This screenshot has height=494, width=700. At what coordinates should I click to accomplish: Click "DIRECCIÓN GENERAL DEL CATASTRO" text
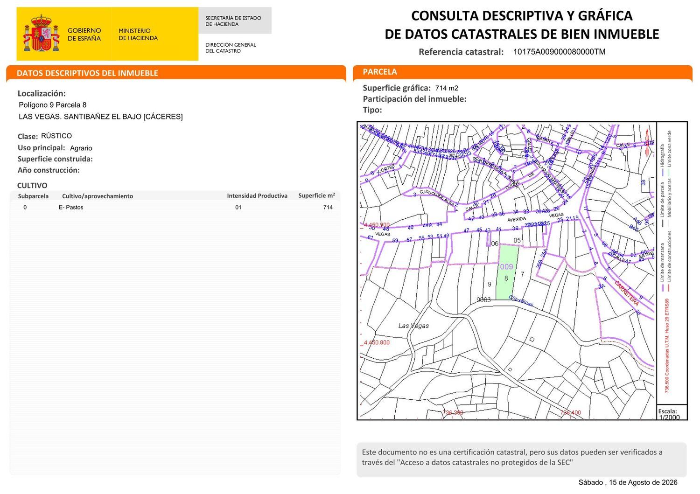point(231,48)
